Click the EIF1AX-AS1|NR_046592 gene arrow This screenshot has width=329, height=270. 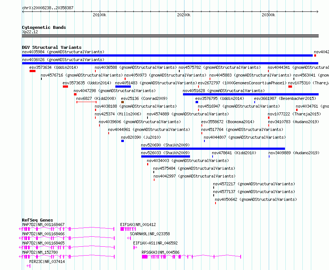tap(135, 247)
